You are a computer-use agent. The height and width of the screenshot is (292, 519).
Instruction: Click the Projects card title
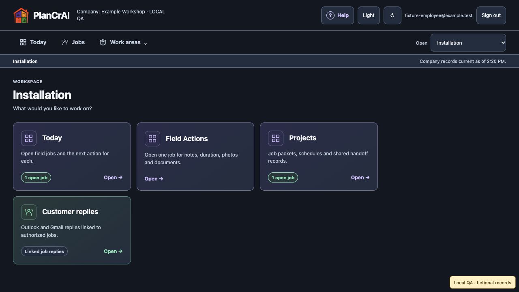coord(302,138)
